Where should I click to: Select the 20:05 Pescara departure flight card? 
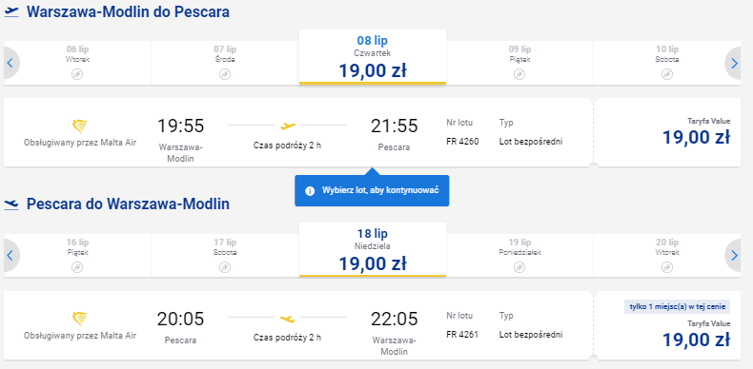click(x=298, y=325)
